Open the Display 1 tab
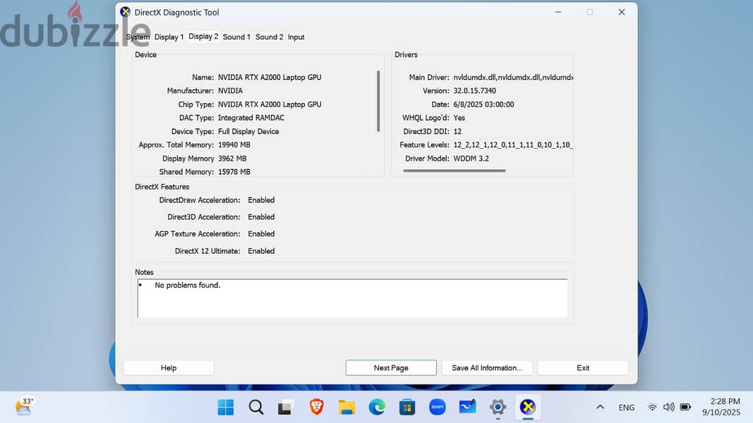The image size is (753, 423). click(169, 37)
